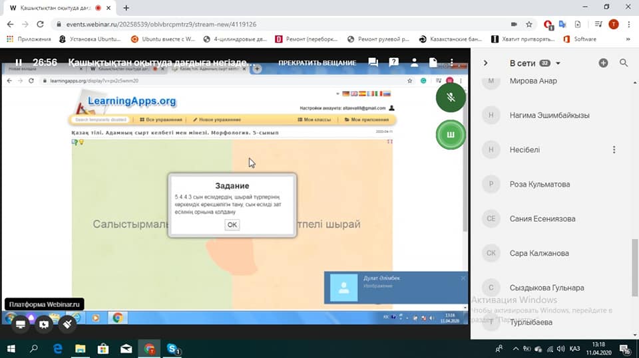Toggle the muted microphone green button
This screenshot has width=639, height=358.
(451, 97)
